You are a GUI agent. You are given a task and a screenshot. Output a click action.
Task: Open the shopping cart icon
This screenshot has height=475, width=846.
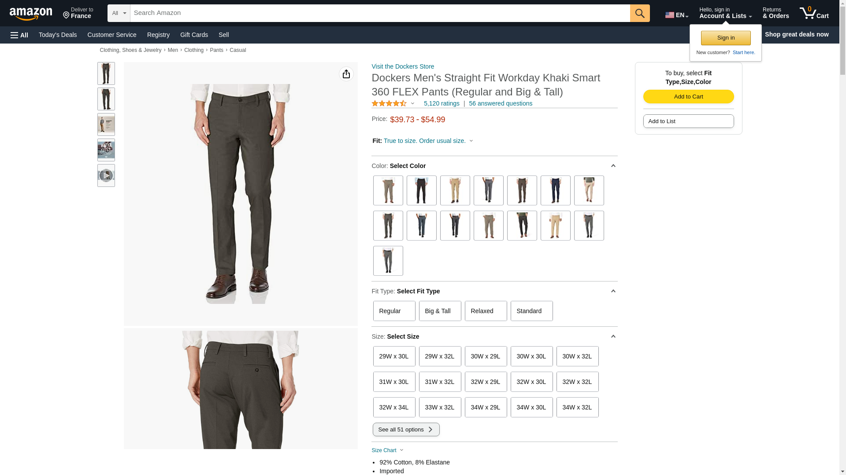tap(814, 13)
